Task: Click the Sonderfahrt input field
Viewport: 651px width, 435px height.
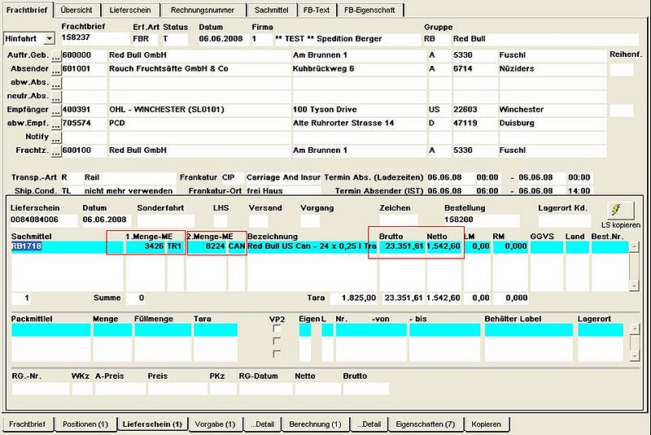Action: [165, 220]
